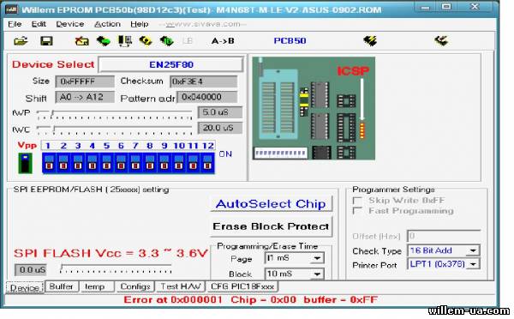Click the EN25F80 device select button

pyautogui.click(x=170, y=64)
